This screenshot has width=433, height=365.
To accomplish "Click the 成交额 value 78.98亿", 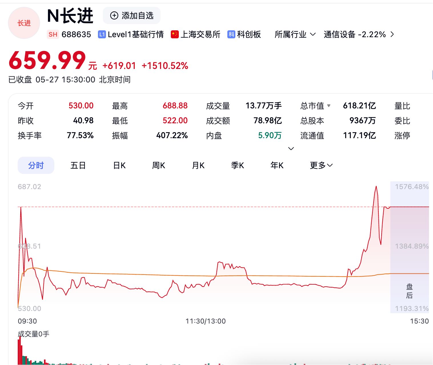I will point(268,120).
